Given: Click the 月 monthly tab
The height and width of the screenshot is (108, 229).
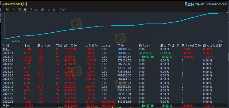Looking at the screenshot, I should (x=25, y=10).
